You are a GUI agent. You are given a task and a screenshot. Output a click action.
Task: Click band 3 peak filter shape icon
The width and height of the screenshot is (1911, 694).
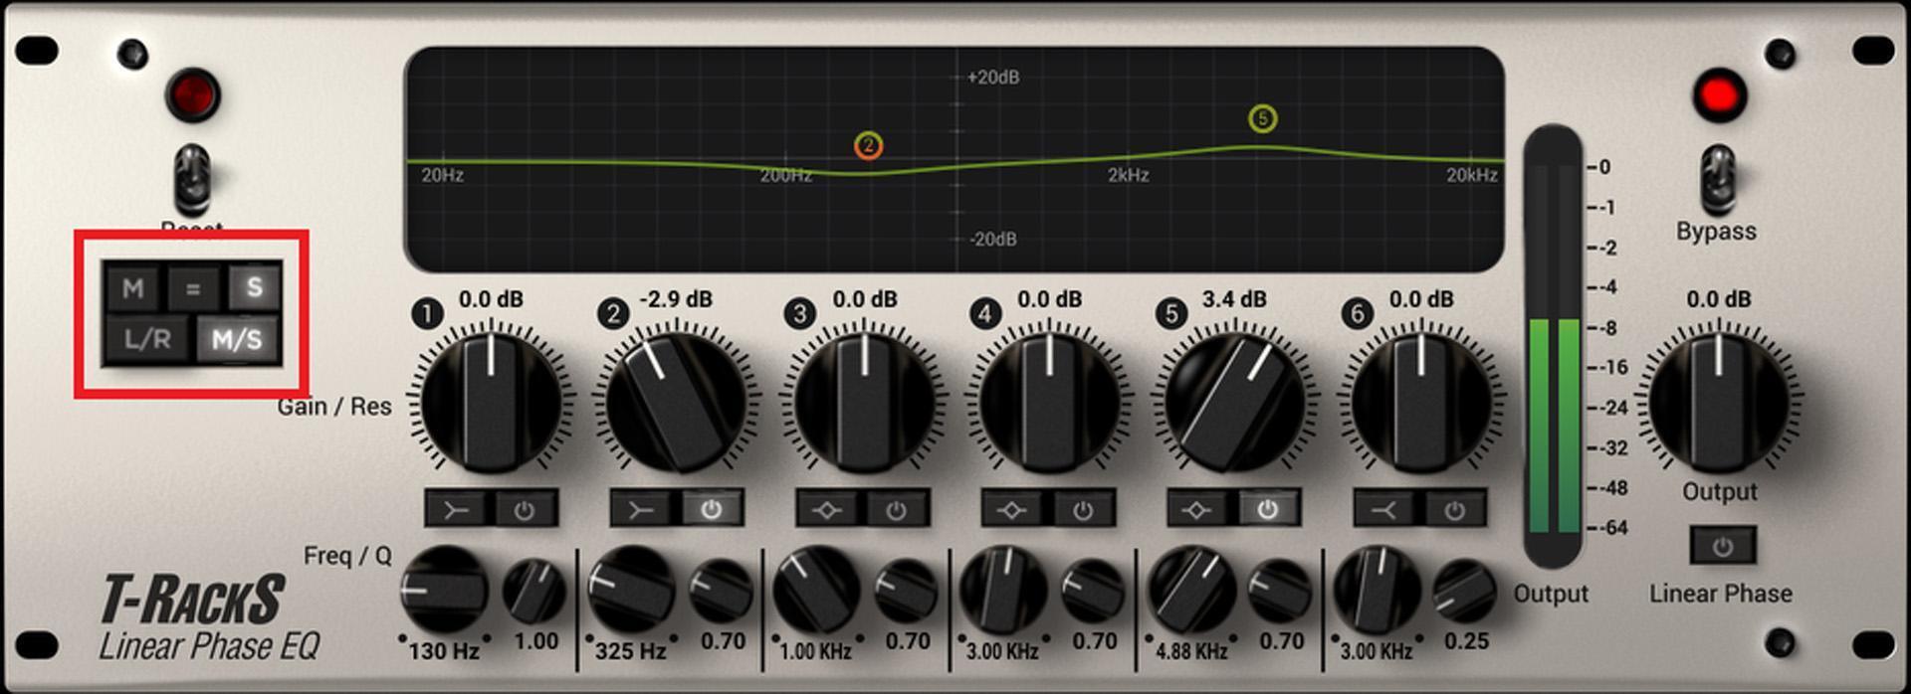(x=828, y=510)
